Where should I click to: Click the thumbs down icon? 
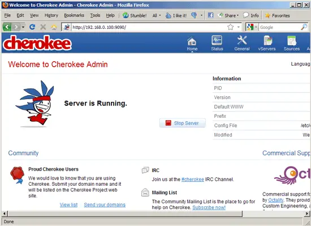click(194, 15)
